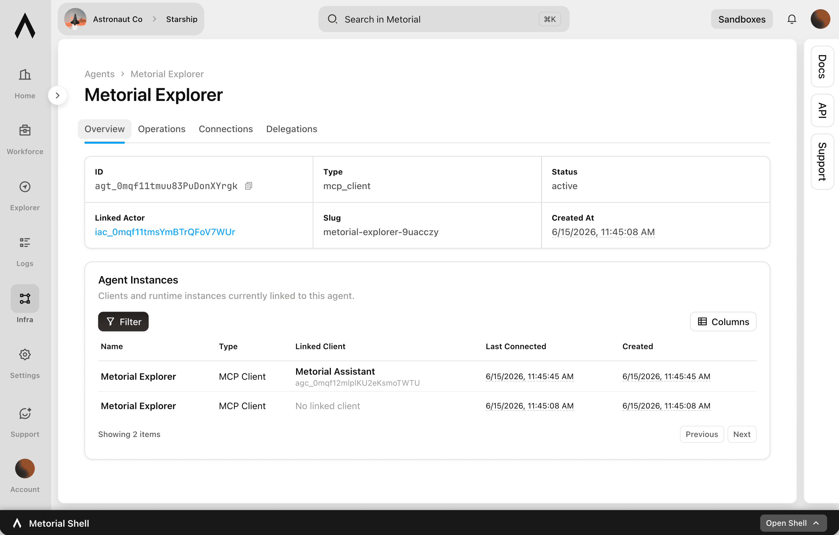The image size is (839, 535).
Task: Click Created At timestamp 11:45:08 AM in details
Action: click(603, 232)
